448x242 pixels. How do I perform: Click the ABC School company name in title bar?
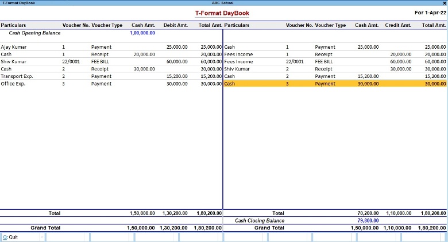coord(223,3)
